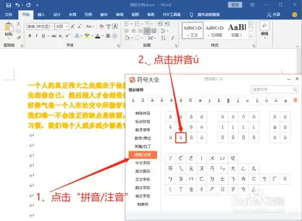Align paragraph text left
The image size is (302, 221).
[126, 31]
